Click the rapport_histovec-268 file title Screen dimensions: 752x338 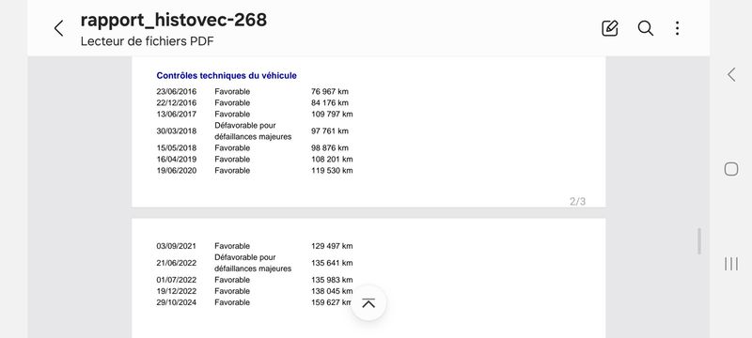[174, 20]
